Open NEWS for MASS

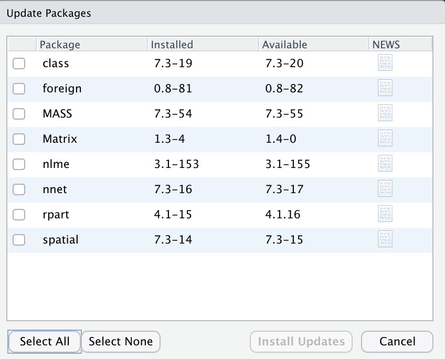[x=385, y=113]
